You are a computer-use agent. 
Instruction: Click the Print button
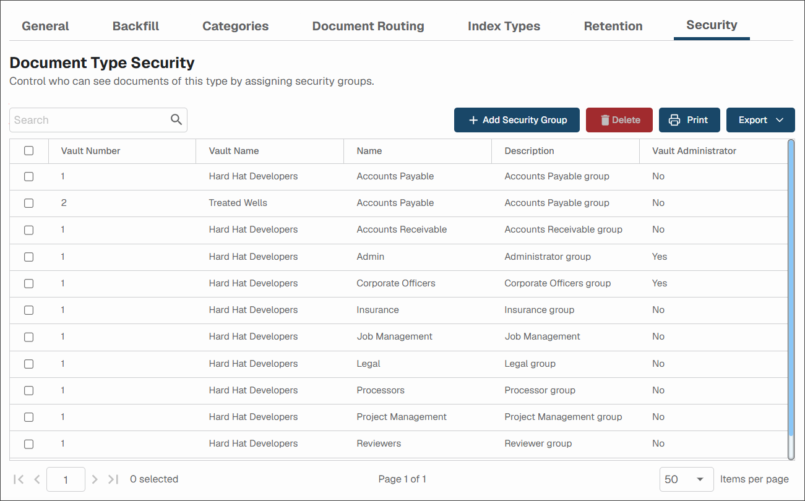coord(690,120)
